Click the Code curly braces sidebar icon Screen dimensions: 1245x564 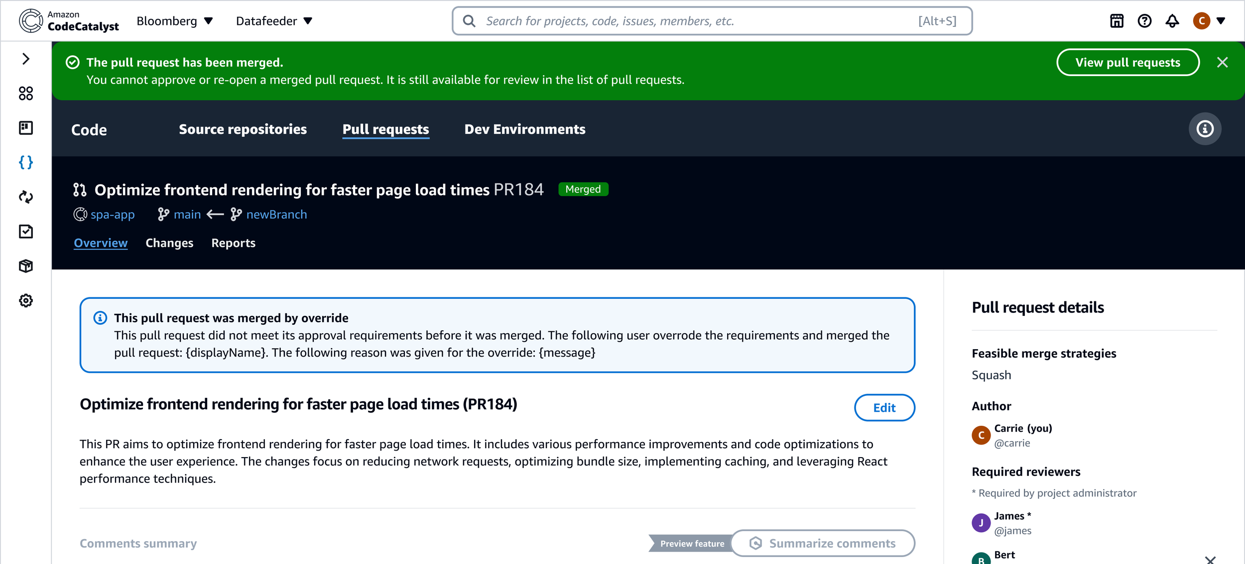click(x=26, y=162)
